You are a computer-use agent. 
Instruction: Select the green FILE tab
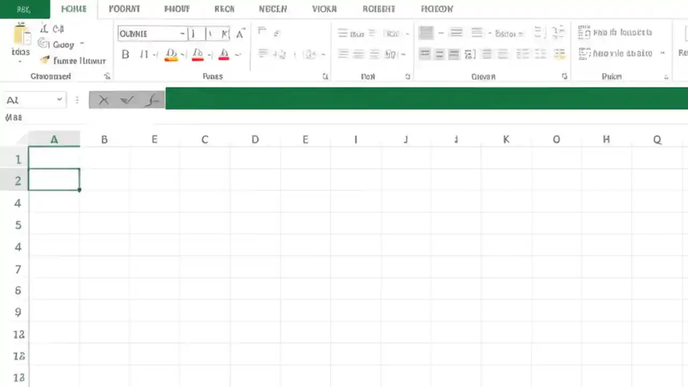(x=24, y=9)
